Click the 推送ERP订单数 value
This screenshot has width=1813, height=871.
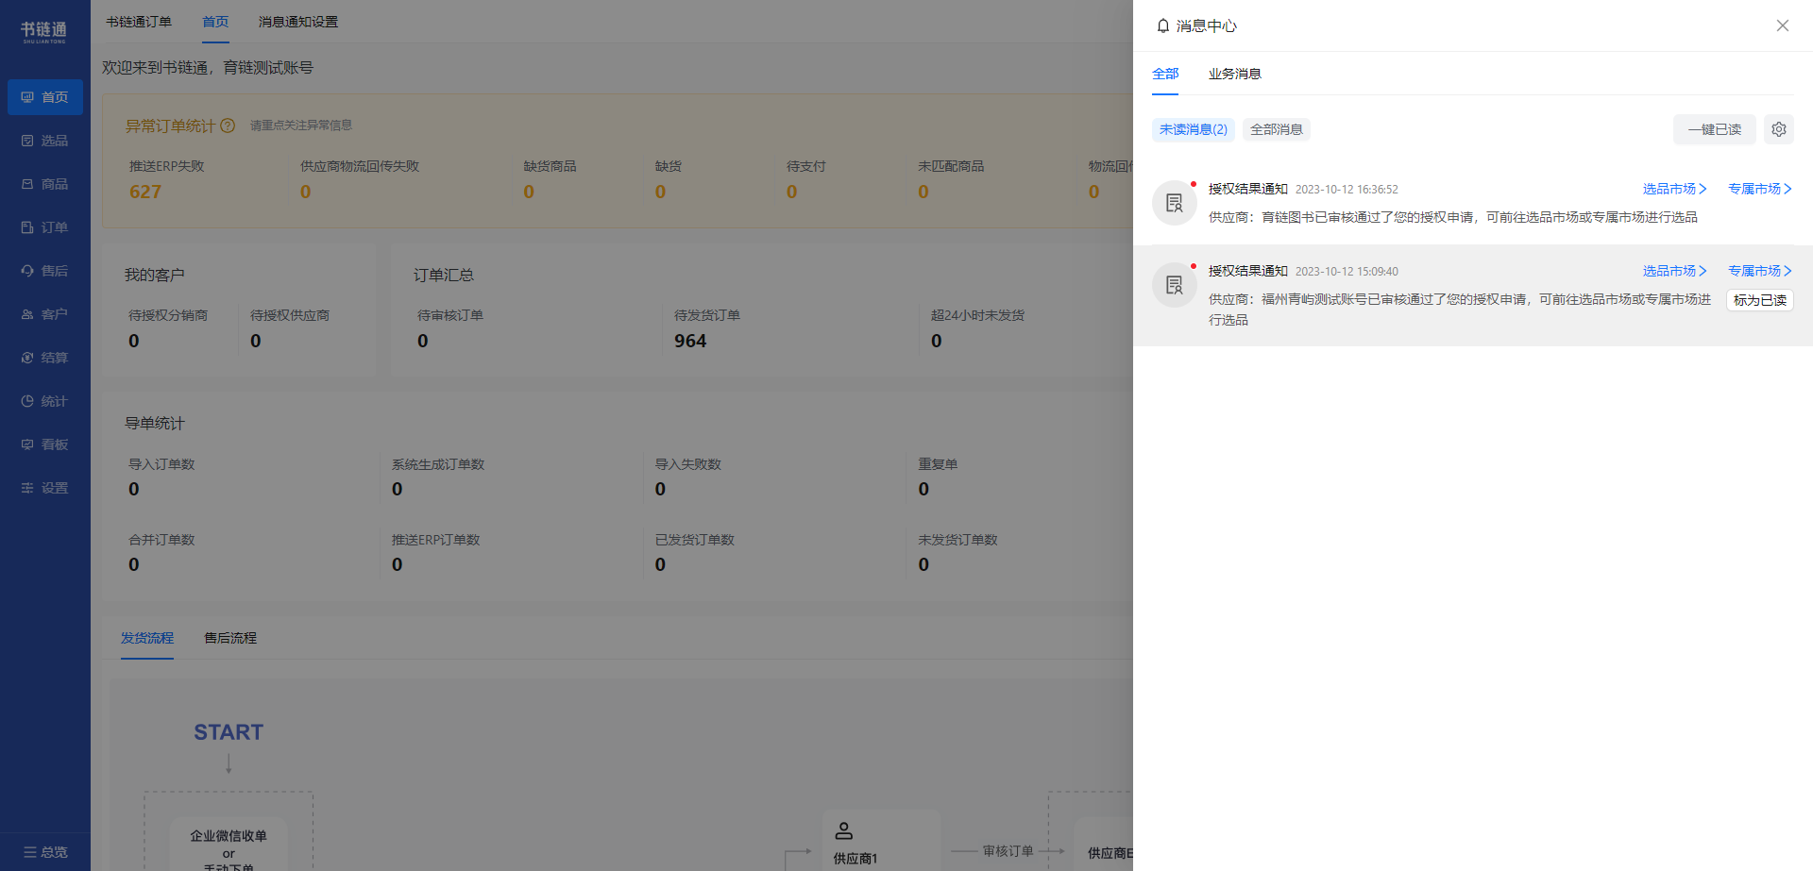tap(398, 564)
